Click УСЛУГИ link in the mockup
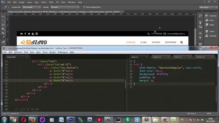 click(156, 42)
